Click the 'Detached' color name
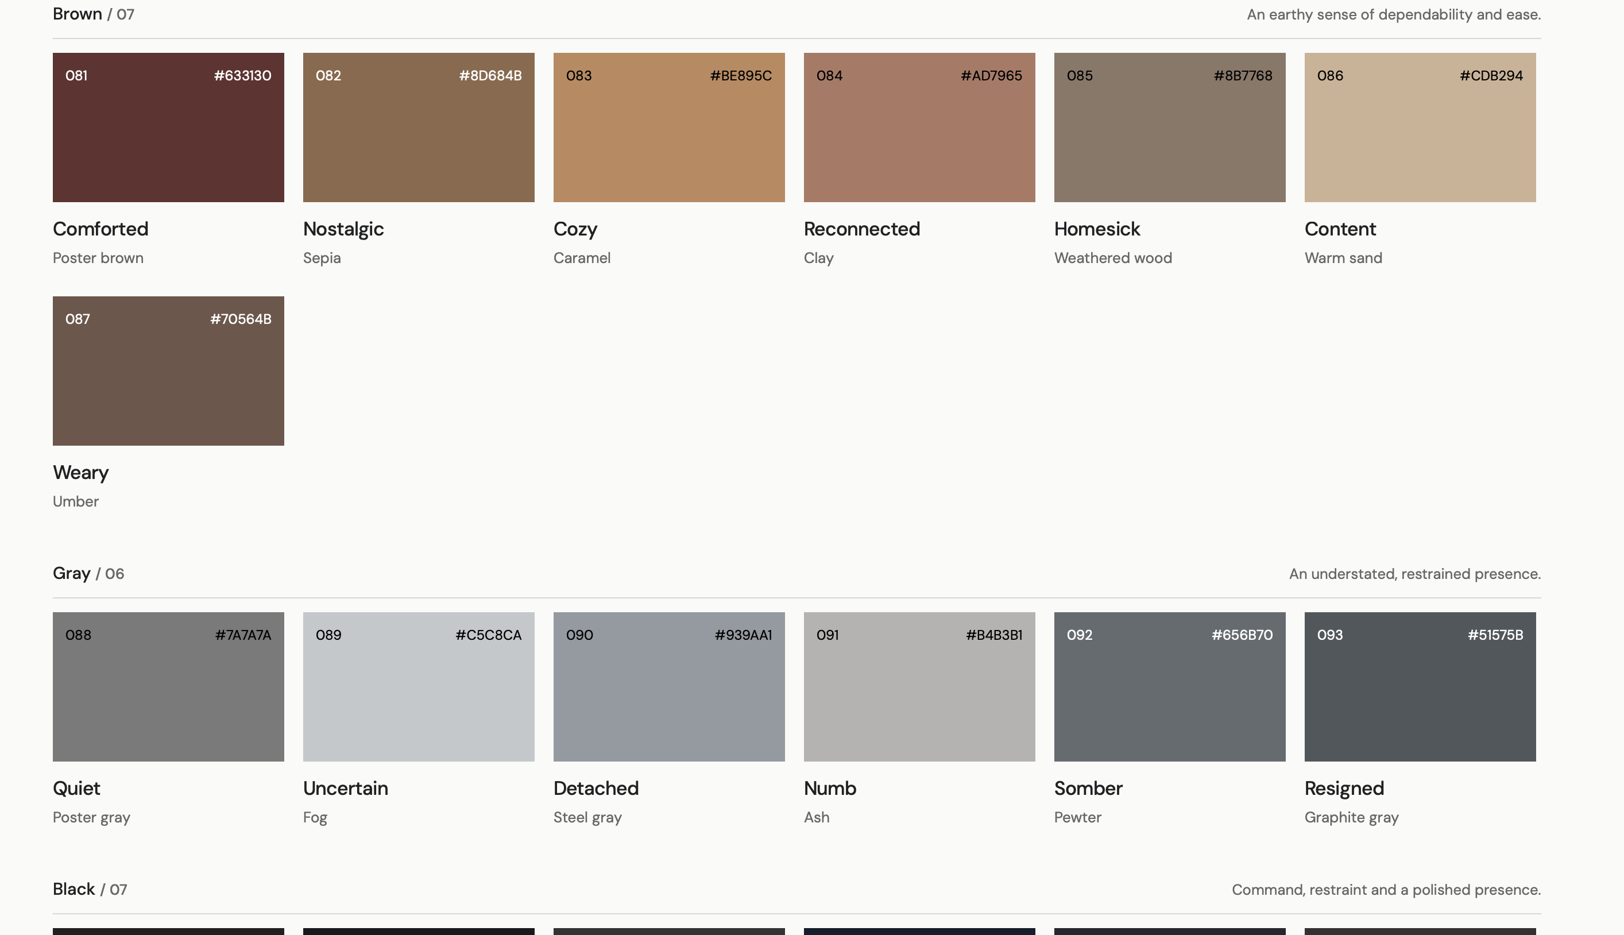1624x935 pixels. point(596,788)
